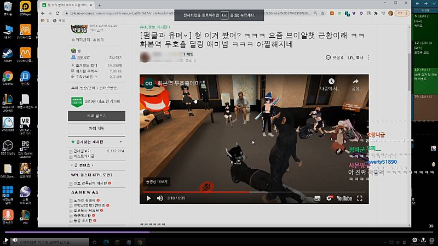Click back arrow in the right schedule panel

coord(417,4)
